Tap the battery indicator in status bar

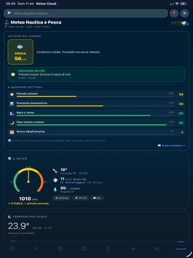tap(183, 4)
